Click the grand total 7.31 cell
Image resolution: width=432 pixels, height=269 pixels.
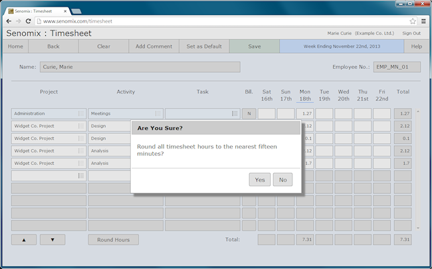pos(403,240)
